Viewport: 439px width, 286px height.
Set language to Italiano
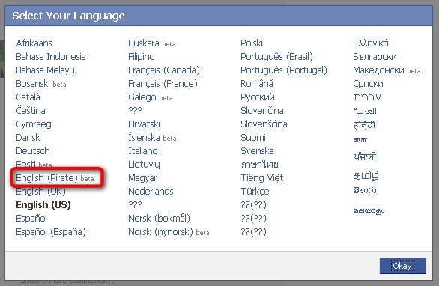143,151
